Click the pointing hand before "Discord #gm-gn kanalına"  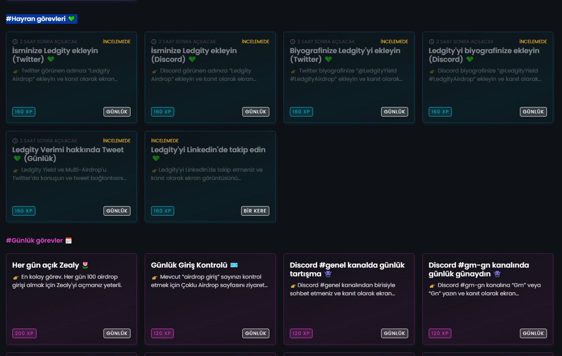click(x=432, y=286)
